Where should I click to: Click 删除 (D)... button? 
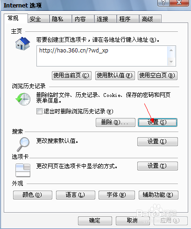(x=115, y=122)
